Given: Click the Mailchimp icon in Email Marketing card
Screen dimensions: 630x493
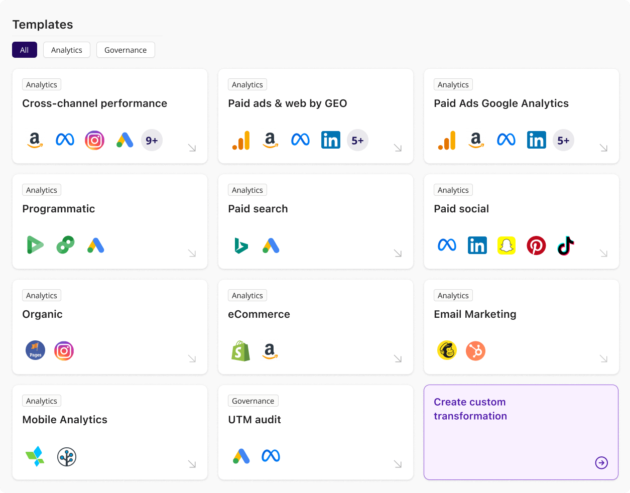Looking at the screenshot, I should (x=447, y=351).
